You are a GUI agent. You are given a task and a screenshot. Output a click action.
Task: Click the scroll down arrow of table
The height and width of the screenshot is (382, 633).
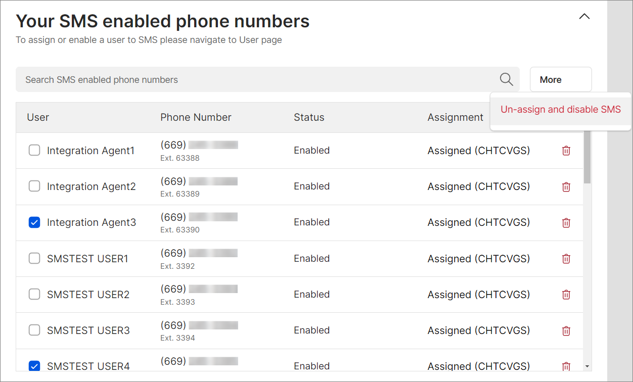click(x=587, y=366)
